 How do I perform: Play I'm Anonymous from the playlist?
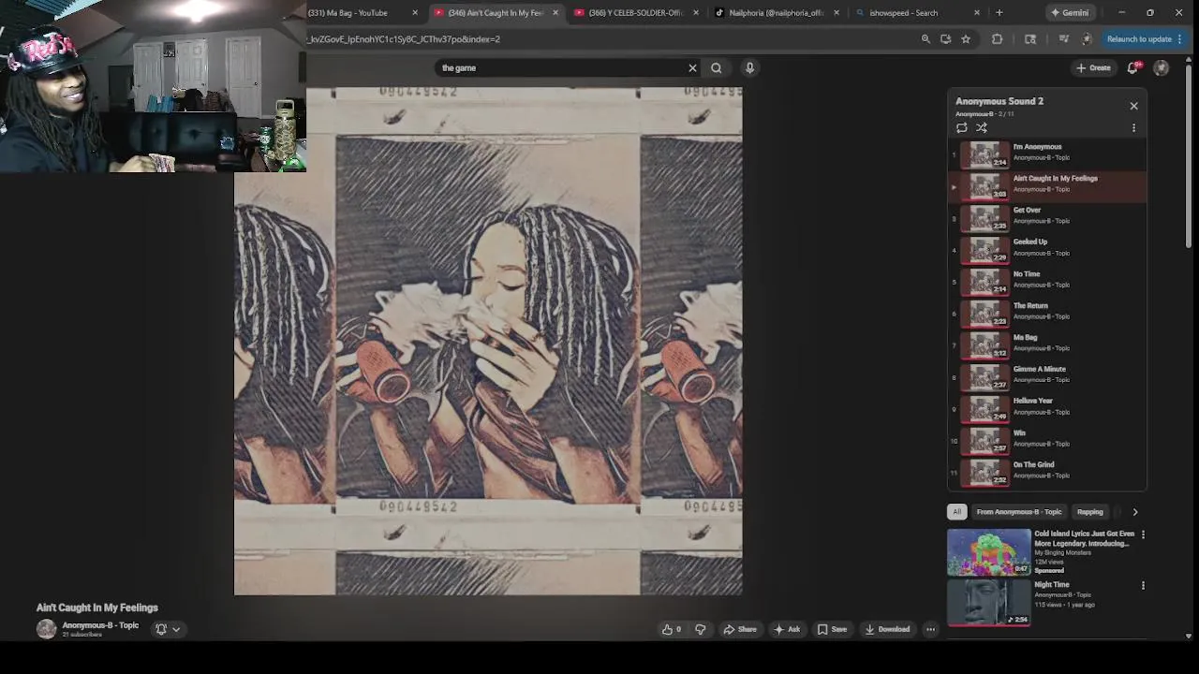tap(1047, 154)
